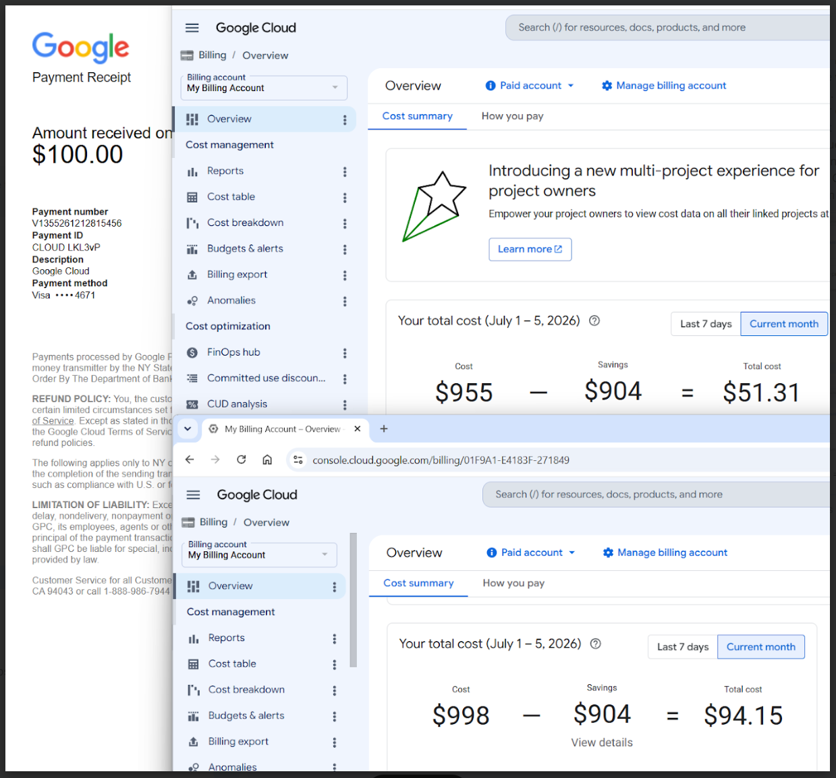Click Cost table grid icon in upper window

tap(192, 197)
